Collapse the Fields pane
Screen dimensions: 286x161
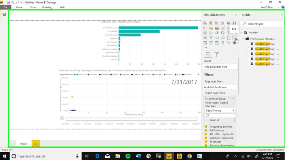click(282, 15)
